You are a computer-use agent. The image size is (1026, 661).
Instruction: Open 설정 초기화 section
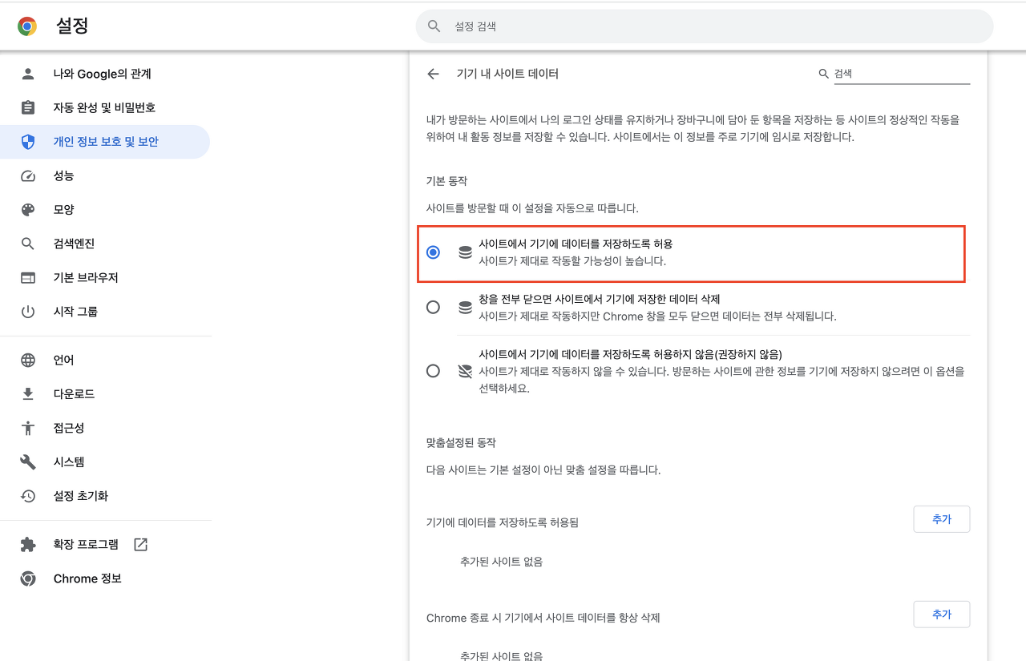[105, 496]
